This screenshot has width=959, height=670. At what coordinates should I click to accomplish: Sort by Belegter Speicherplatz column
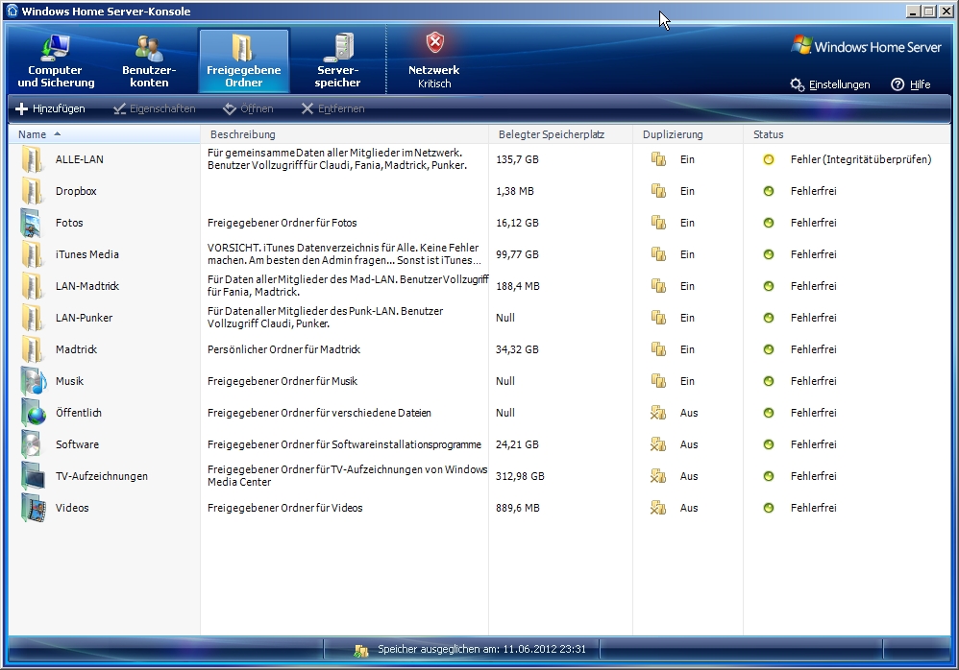click(560, 134)
